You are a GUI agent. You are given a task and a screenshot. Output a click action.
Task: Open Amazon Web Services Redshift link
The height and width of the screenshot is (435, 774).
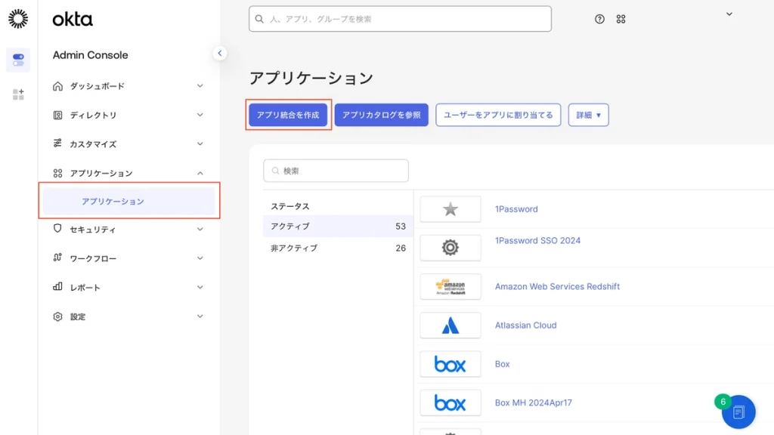(557, 287)
